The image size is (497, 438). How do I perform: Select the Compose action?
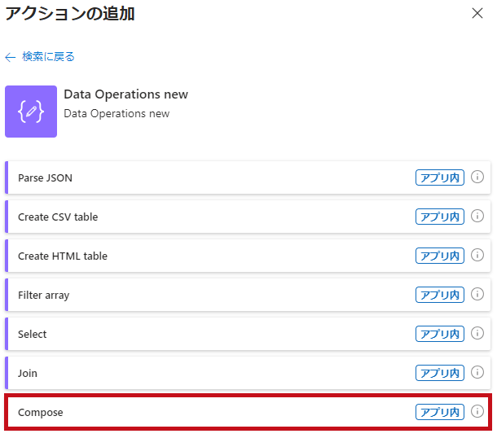[248, 412]
